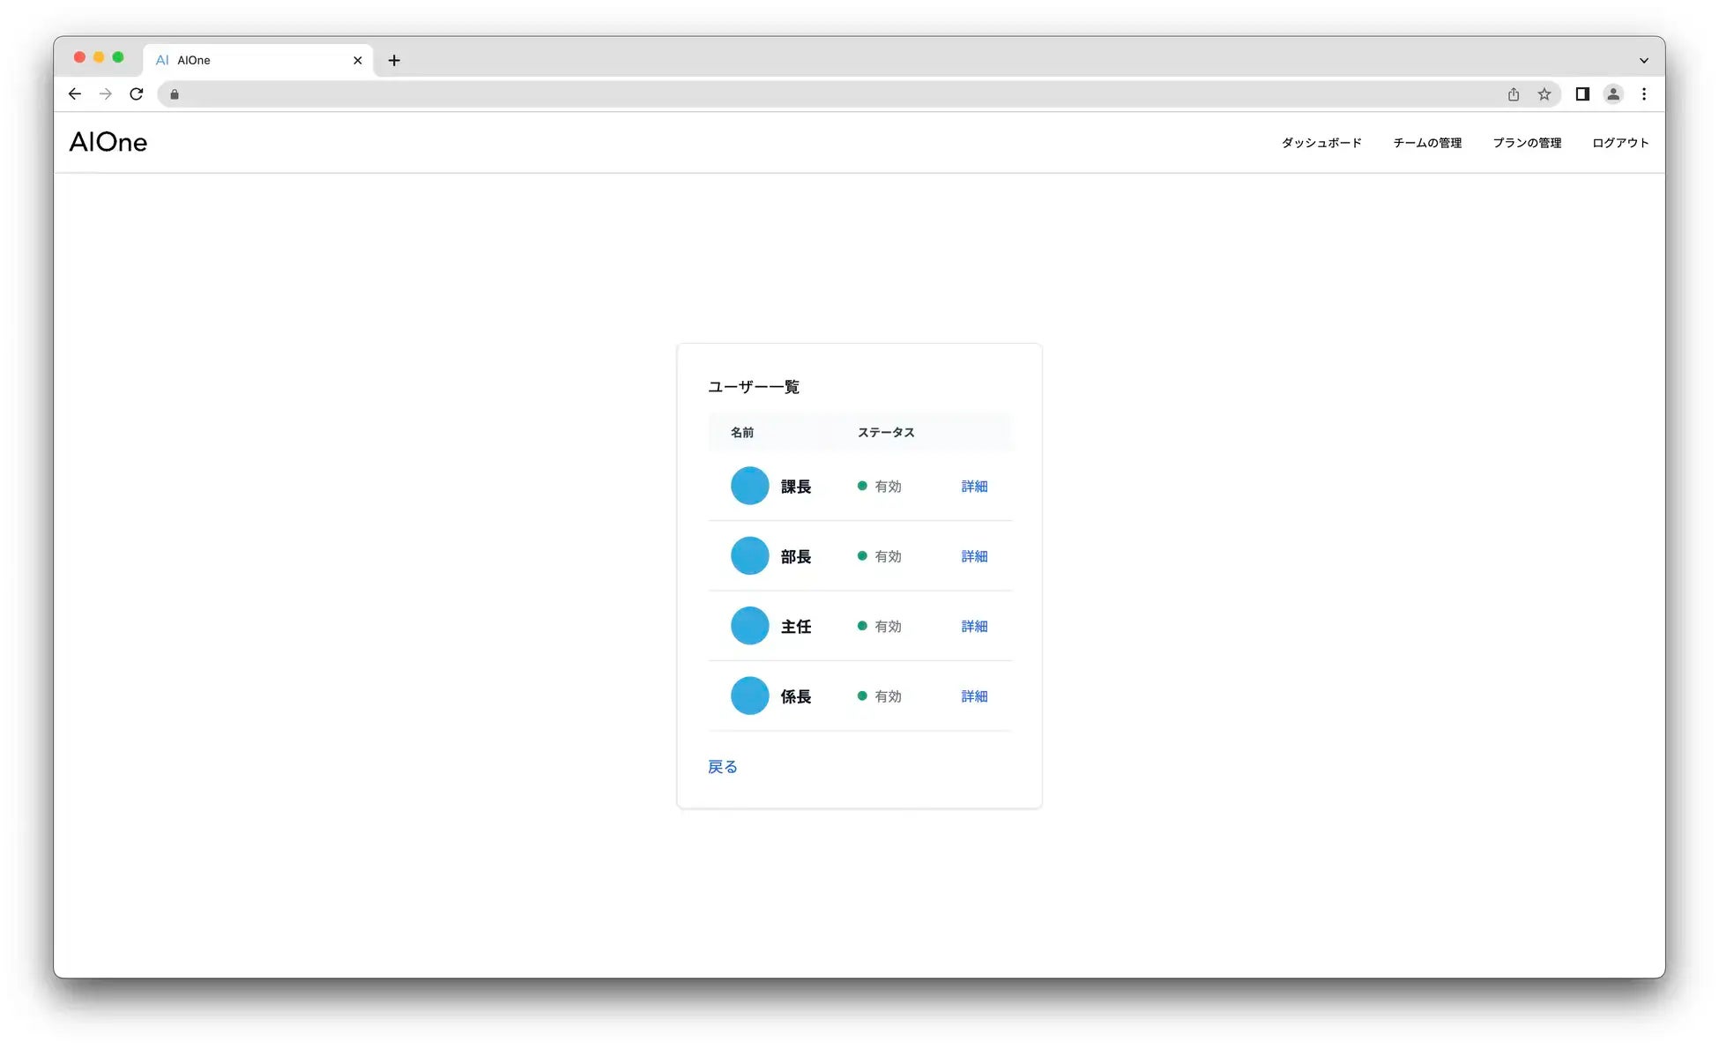
Task: Open プランの管理 menu item
Action: (1526, 143)
